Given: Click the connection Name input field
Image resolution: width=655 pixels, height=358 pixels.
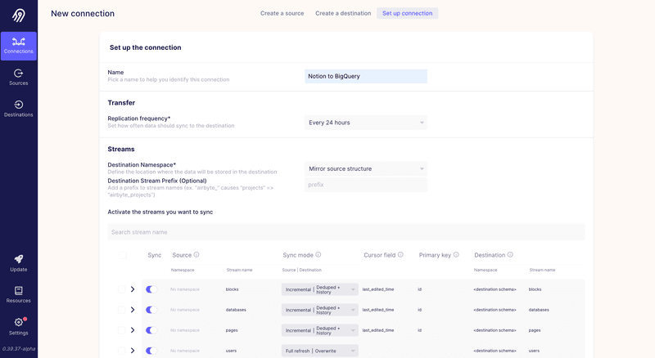Looking at the screenshot, I should pos(366,76).
